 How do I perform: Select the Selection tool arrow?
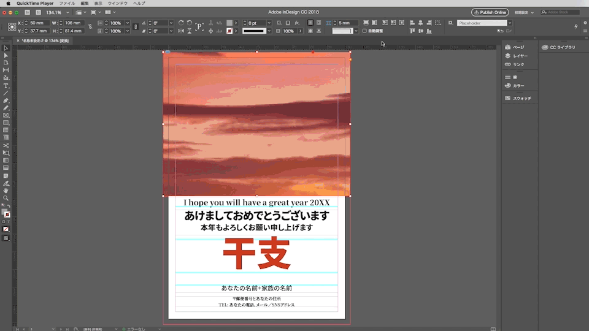tap(6, 48)
